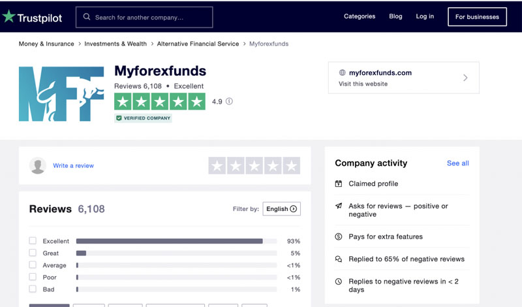The image size is (522, 307).
Task: Click the green 4.9 star rating image
Action: click(x=160, y=101)
